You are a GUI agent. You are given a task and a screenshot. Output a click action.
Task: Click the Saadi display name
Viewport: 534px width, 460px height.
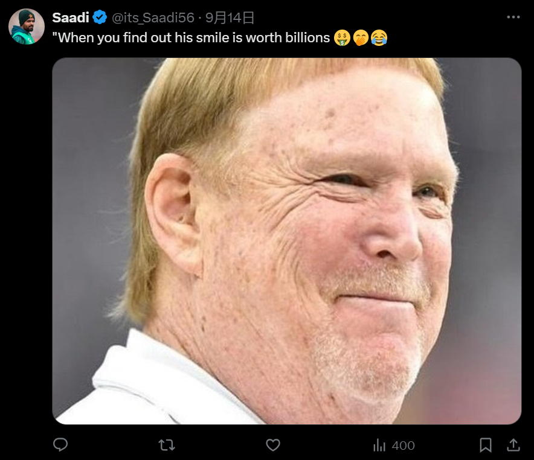pos(71,18)
